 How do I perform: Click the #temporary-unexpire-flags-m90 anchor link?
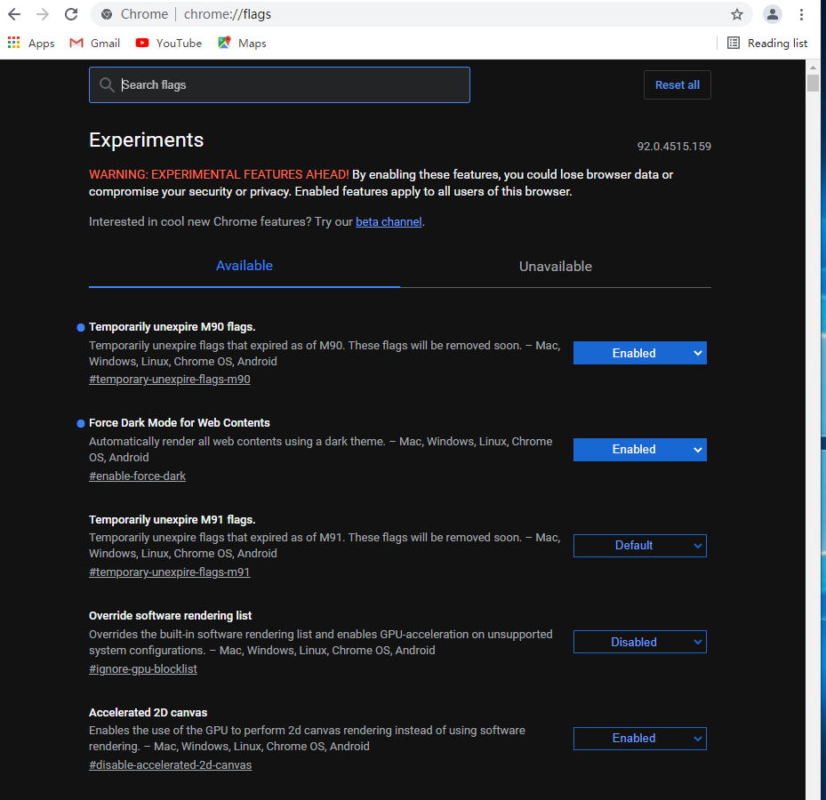(x=170, y=380)
